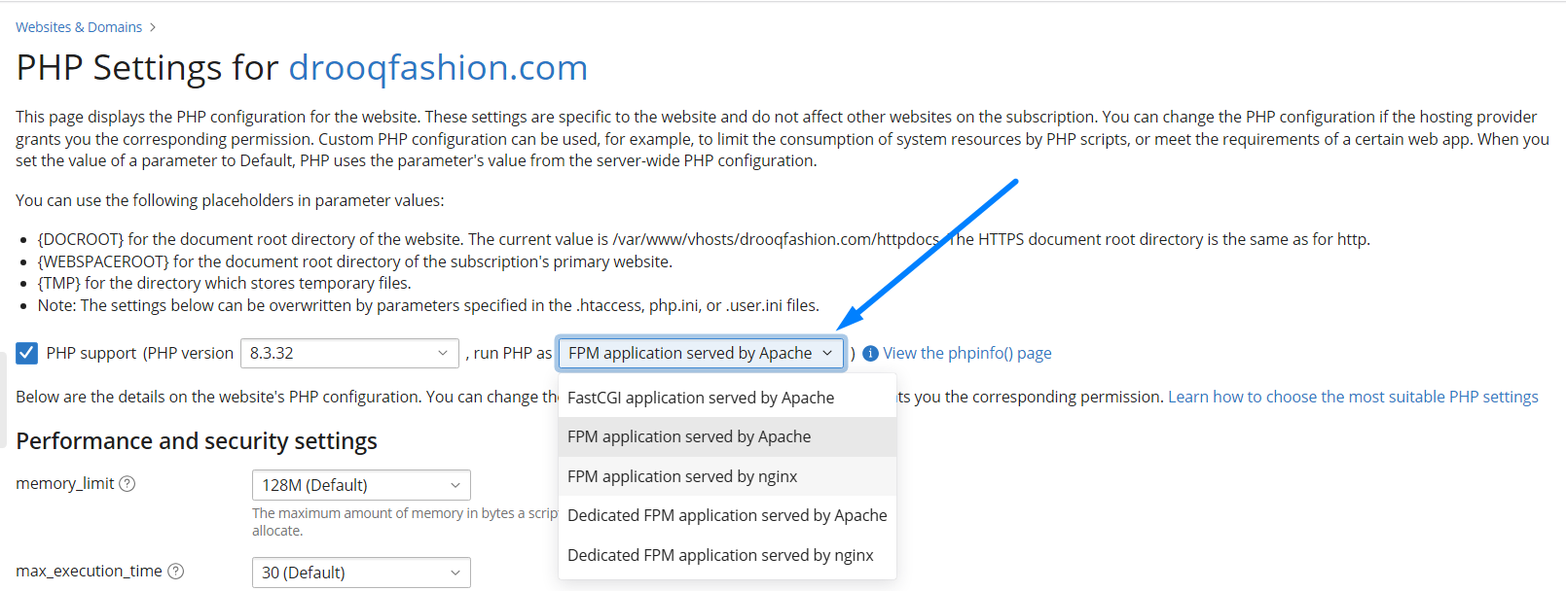Open the PHP version 8.3.32 dropdown
1566x591 pixels.
tap(349, 353)
